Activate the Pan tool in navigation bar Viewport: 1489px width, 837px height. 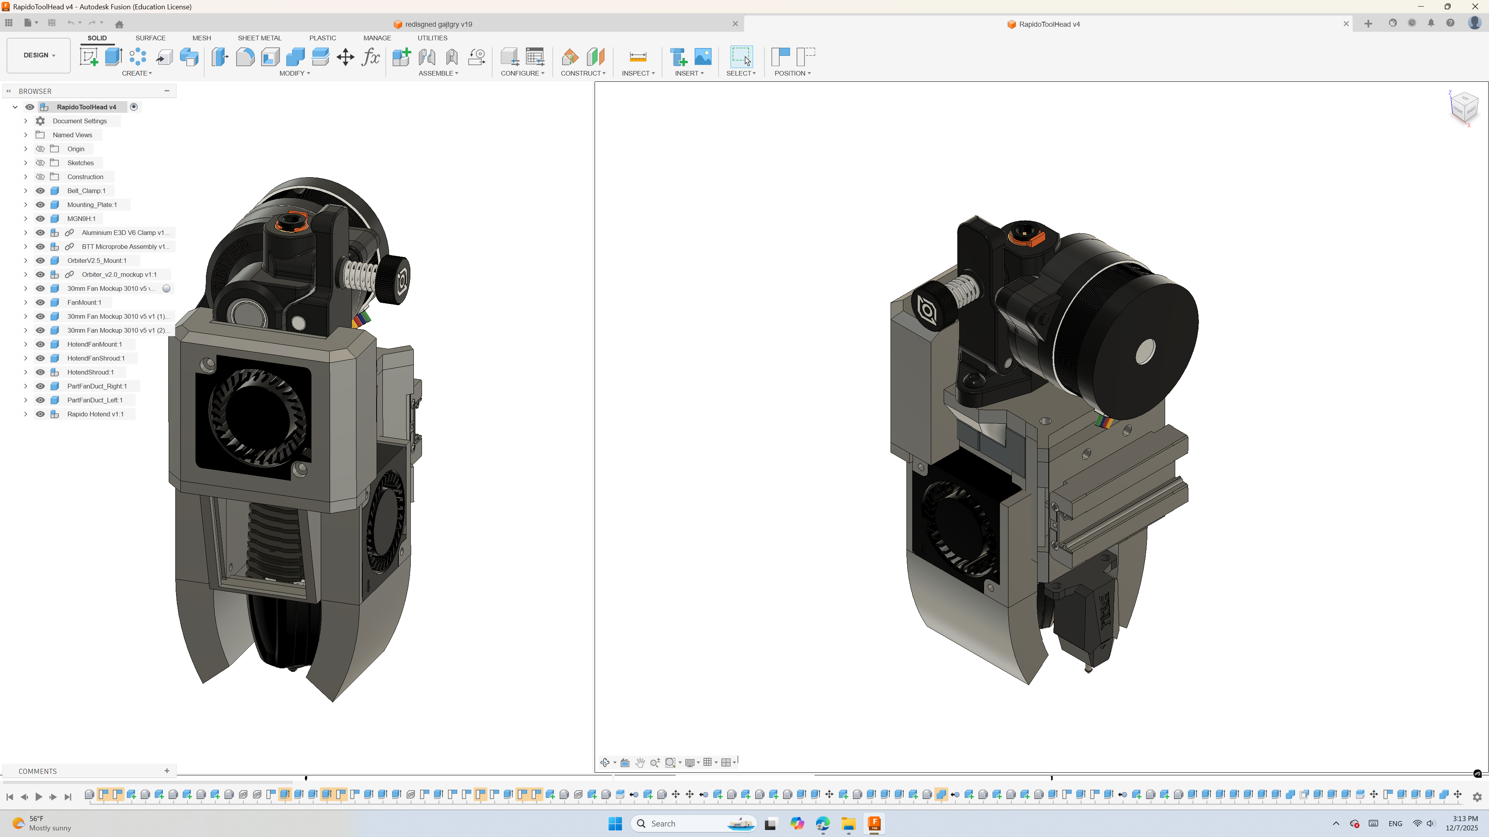click(x=640, y=763)
